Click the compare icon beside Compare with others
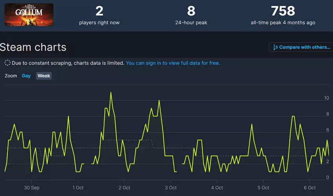This screenshot has width=333, height=196. pos(275,47)
